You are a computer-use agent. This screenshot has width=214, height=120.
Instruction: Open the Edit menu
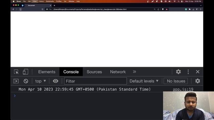pyautogui.click(x=29, y=1)
